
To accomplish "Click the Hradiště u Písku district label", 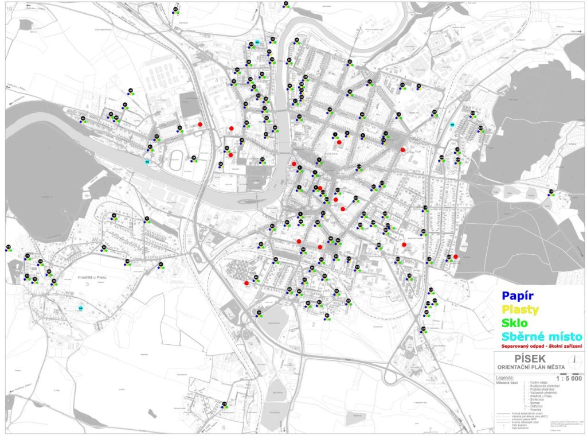I will (92, 277).
